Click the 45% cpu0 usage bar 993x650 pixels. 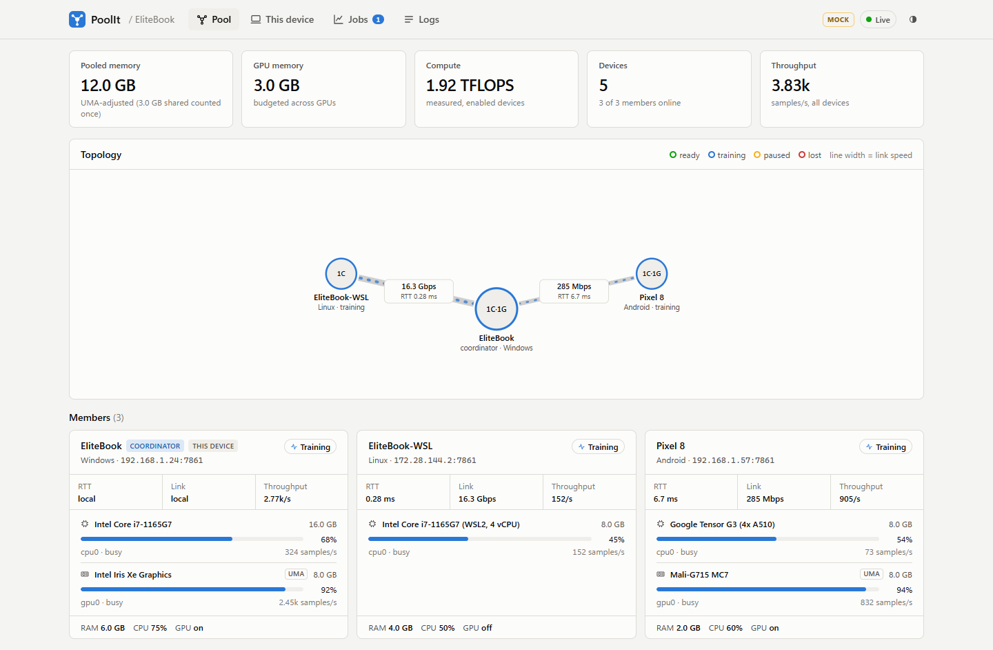pyautogui.click(x=480, y=539)
